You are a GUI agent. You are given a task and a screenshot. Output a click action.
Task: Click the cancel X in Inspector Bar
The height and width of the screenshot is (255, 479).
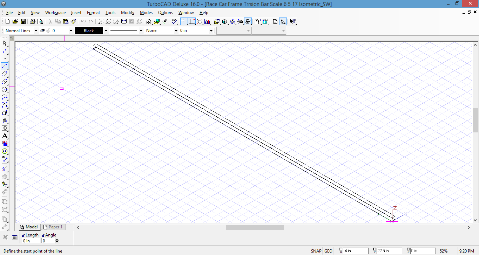[5, 237]
